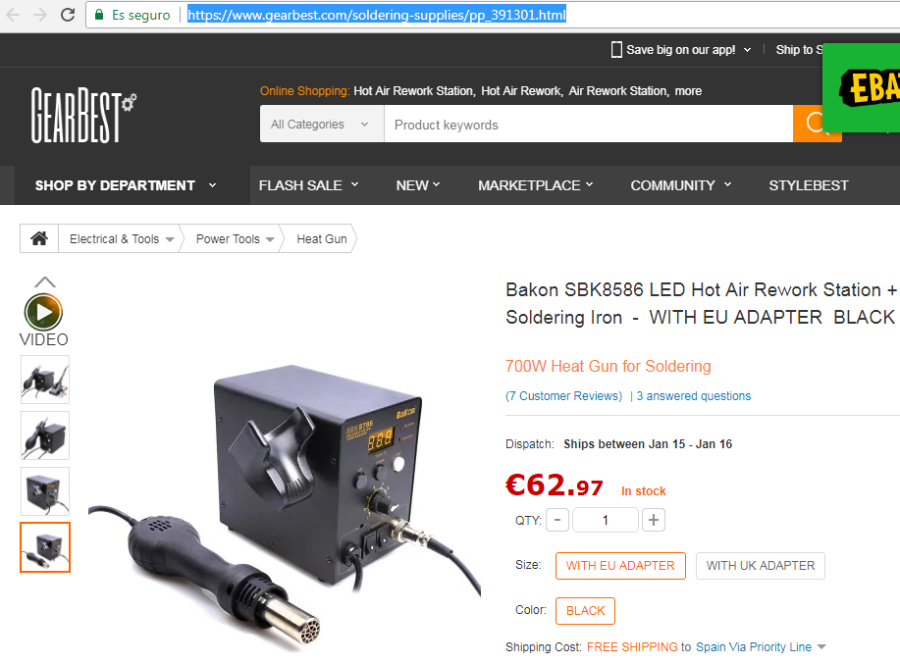
Task: Select the WITH UK ADAPTER size option
Action: [761, 566]
